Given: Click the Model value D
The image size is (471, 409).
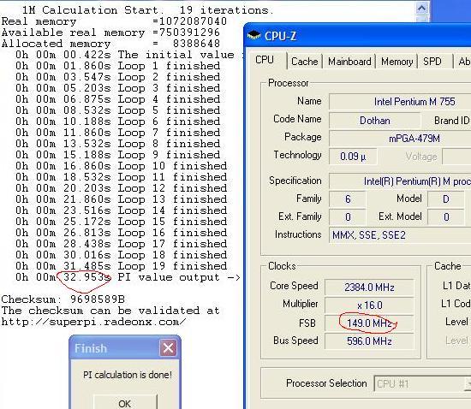Looking at the screenshot, I should click(446, 199).
